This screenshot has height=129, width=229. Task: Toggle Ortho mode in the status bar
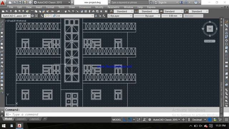point(125,120)
